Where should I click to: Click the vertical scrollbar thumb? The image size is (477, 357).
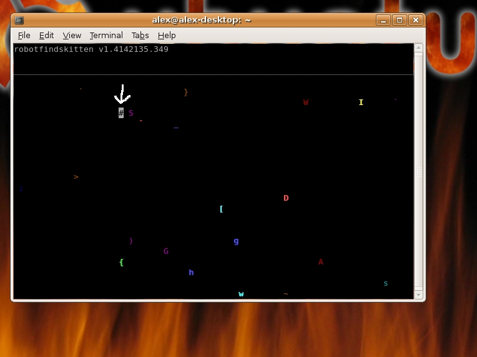coord(418,171)
